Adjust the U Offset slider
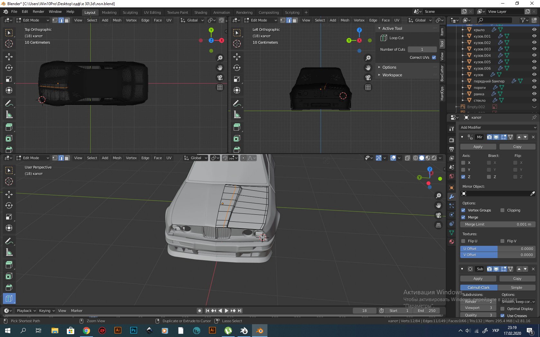This screenshot has width=540, height=337. [x=498, y=249]
